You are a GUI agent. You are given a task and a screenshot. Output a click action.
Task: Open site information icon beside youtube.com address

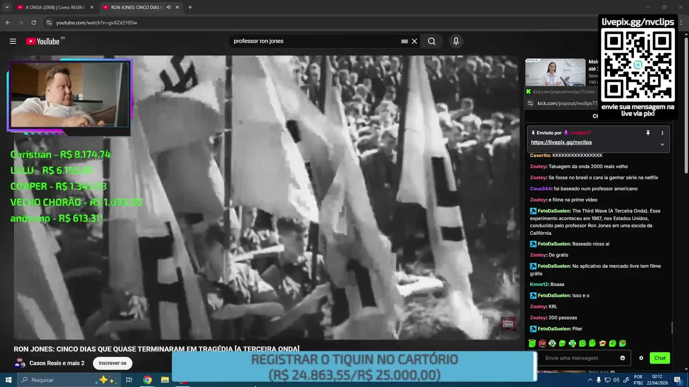(49, 23)
